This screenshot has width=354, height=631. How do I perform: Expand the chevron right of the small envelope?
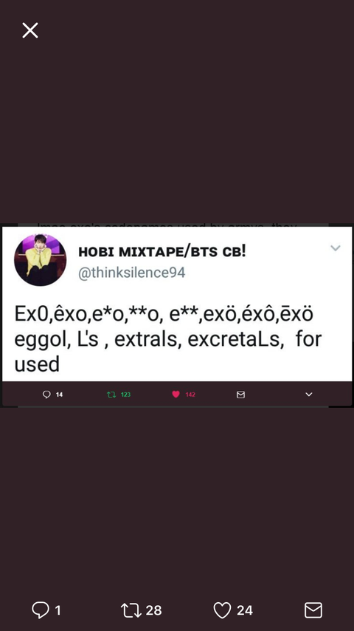click(309, 395)
